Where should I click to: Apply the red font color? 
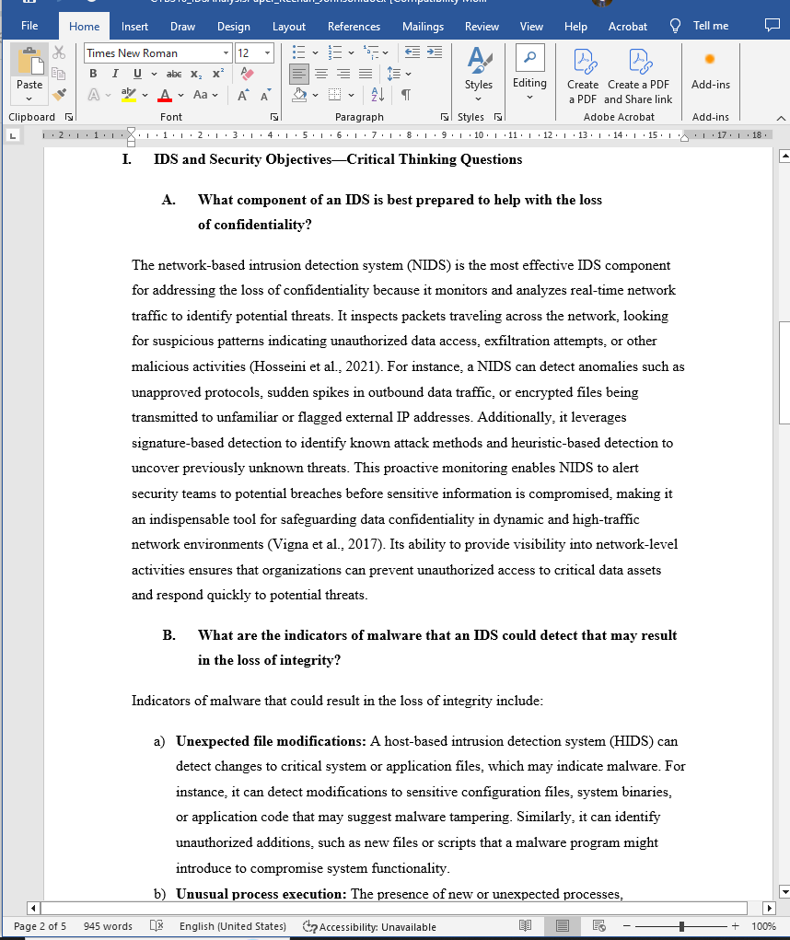click(x=165, y=95)
